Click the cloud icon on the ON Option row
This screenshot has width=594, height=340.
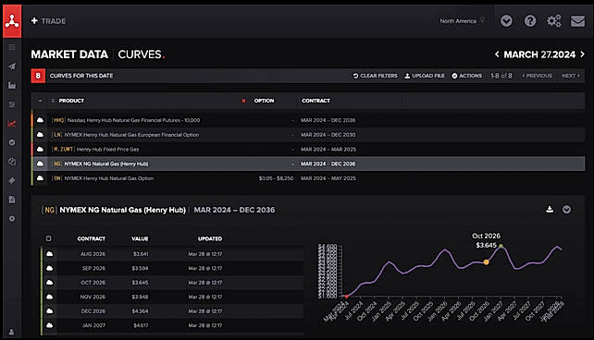click(x=40, y=178)
